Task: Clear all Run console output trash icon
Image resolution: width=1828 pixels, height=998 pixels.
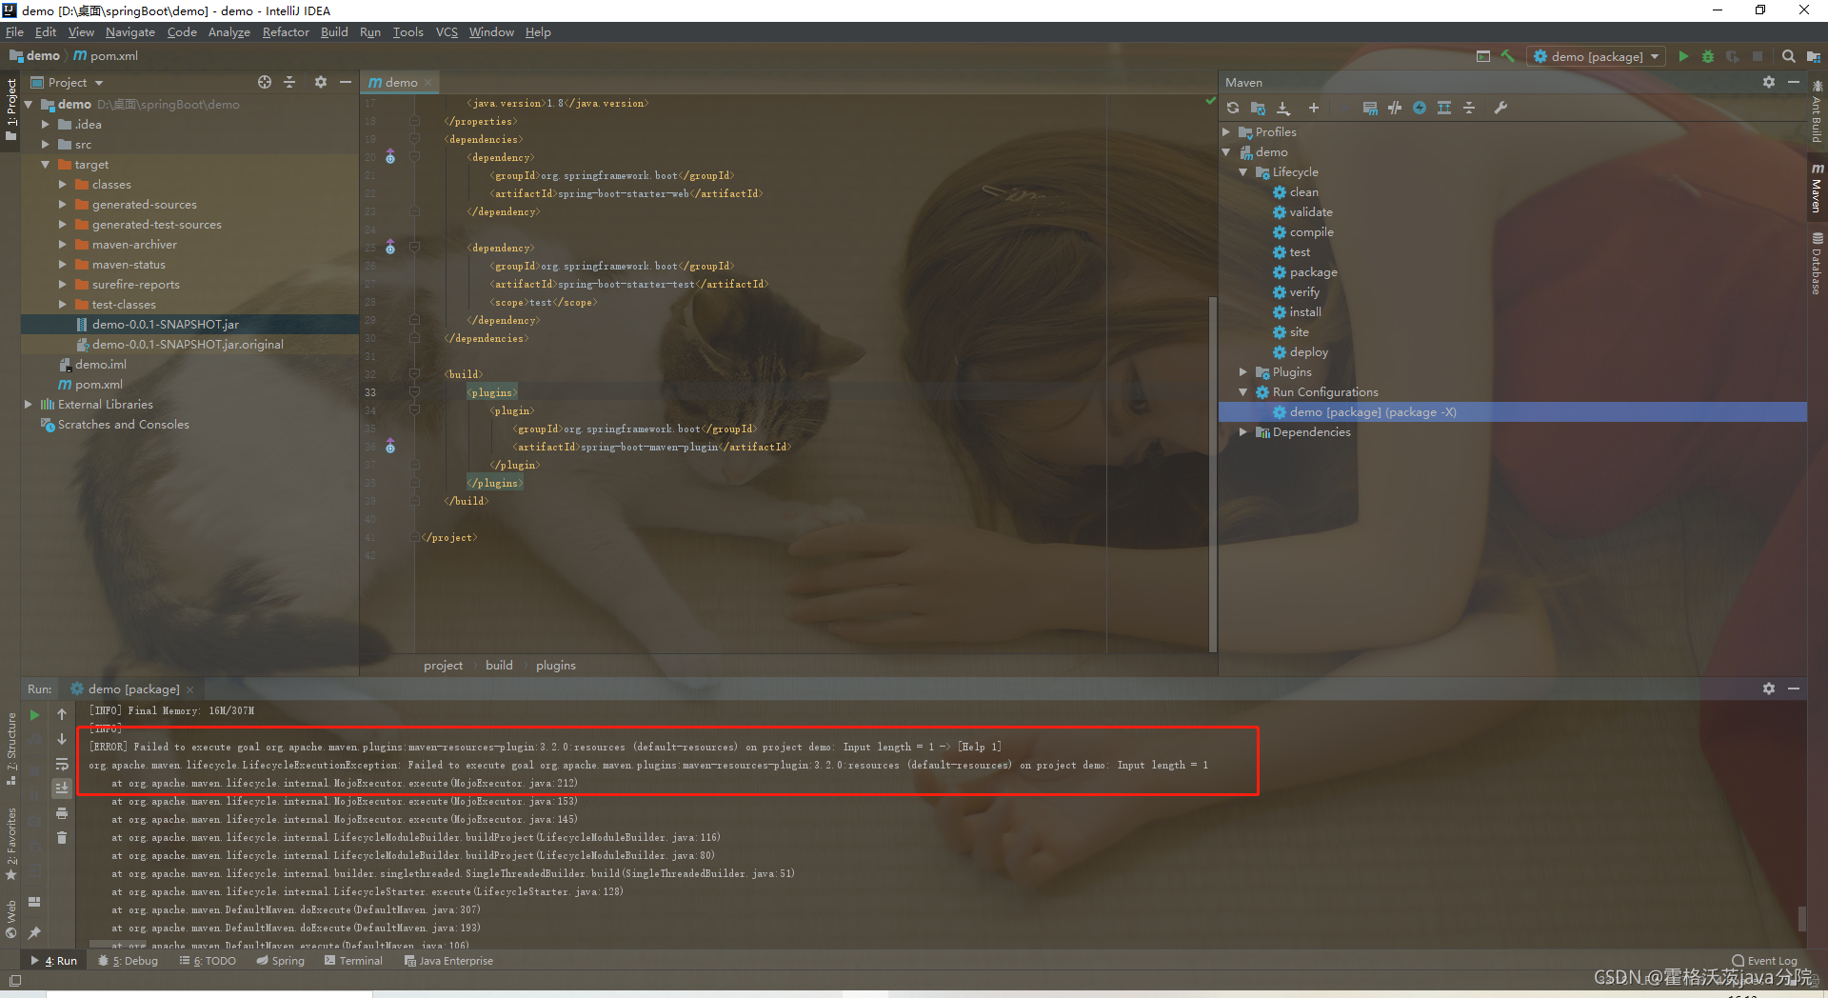Action: [62, 838]
